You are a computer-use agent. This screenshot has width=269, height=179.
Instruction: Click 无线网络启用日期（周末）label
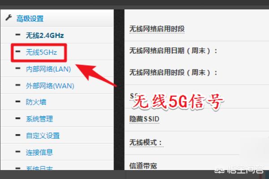click(174, 51)
